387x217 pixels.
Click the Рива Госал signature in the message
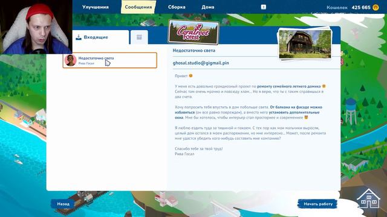pos(184,154)
